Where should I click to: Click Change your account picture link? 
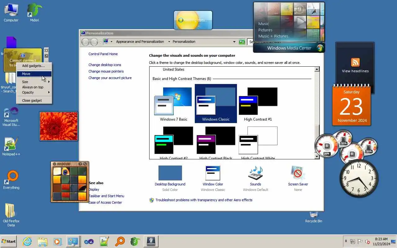(110, 78)
